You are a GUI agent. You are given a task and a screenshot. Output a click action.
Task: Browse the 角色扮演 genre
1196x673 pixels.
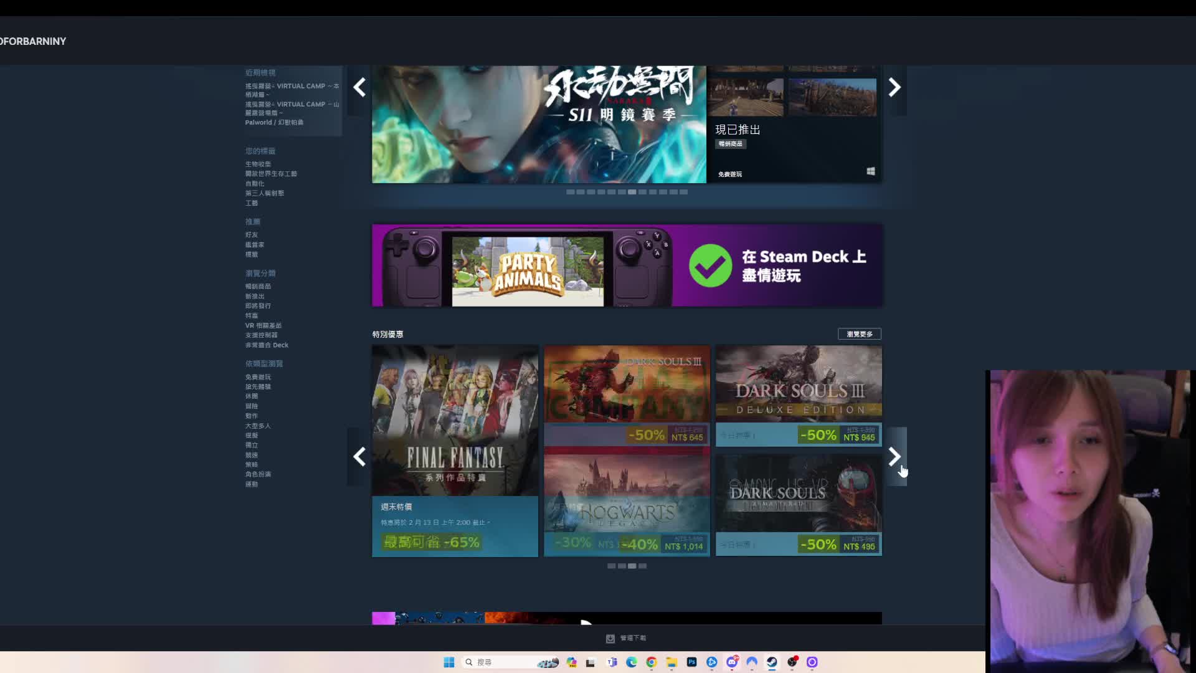pos(258,474)
